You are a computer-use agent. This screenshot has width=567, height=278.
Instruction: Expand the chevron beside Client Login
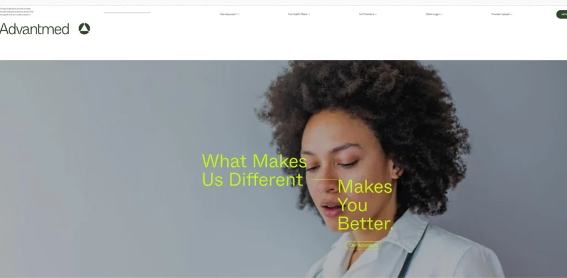tap(441, 14)
